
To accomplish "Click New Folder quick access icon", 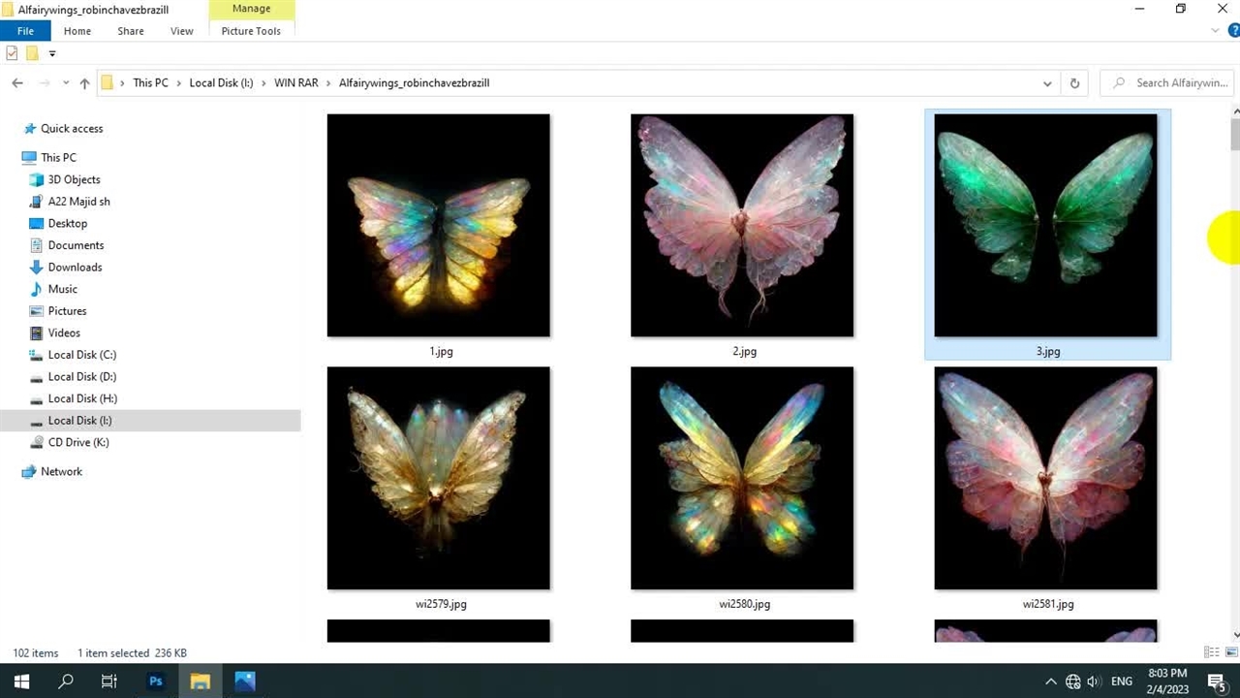I will tap(32, 53).
